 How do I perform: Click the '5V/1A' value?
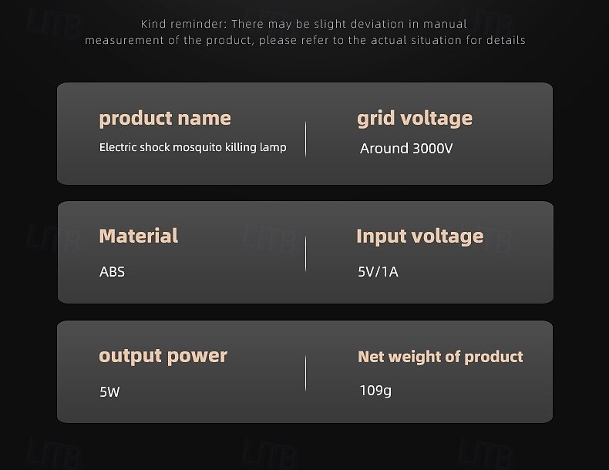click(378, 272)
